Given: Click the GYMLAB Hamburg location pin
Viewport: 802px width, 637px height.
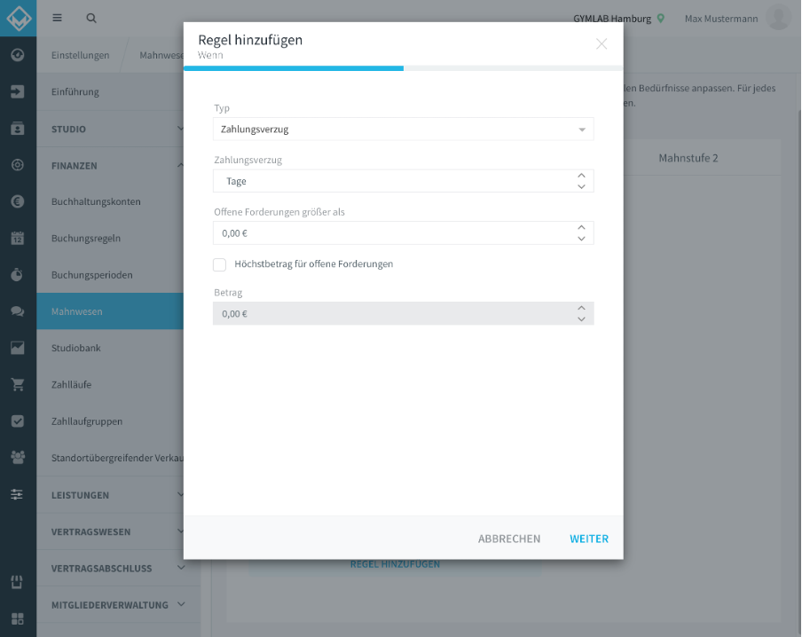Looking at the screenshot, I should tap(661, 19).
